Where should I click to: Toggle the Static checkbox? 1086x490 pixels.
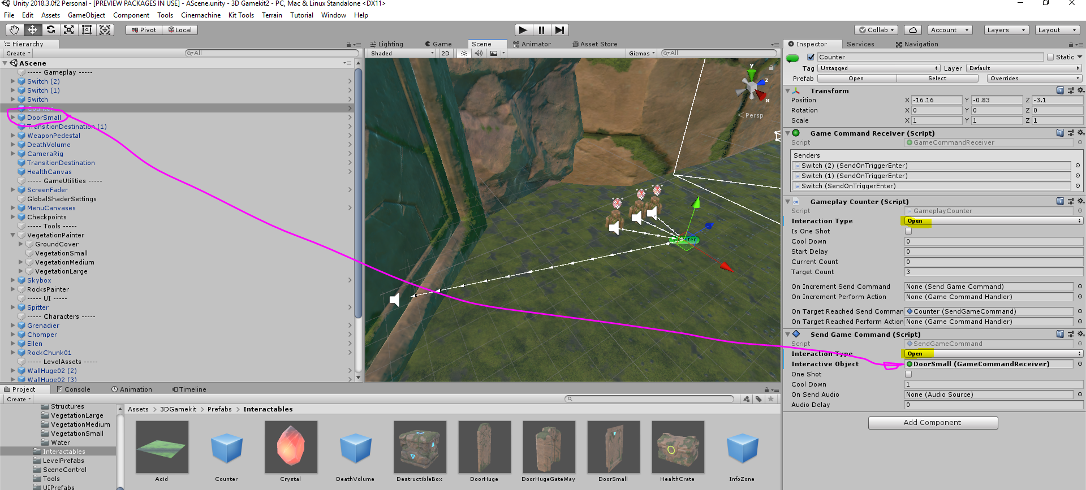(1050, 57)
